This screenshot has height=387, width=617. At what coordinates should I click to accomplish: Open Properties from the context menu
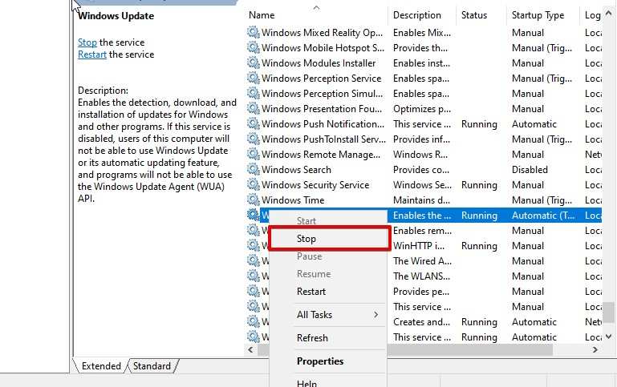320,361
